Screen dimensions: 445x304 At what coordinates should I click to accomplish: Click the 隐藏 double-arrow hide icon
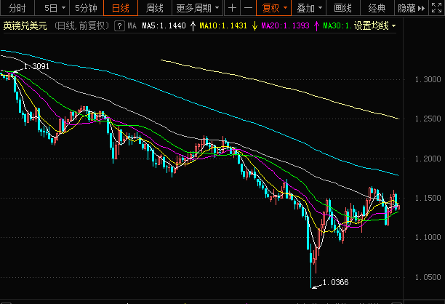(x=421, y=8)
